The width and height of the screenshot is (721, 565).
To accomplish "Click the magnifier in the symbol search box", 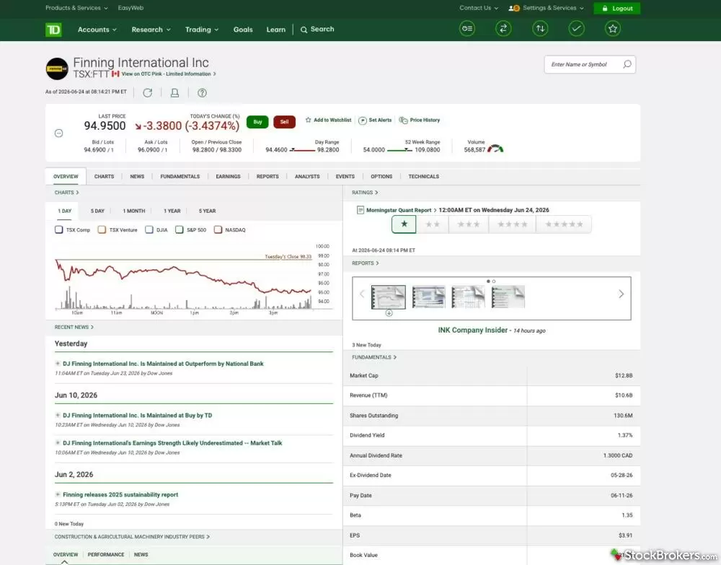I will click(x=627, y=64).
